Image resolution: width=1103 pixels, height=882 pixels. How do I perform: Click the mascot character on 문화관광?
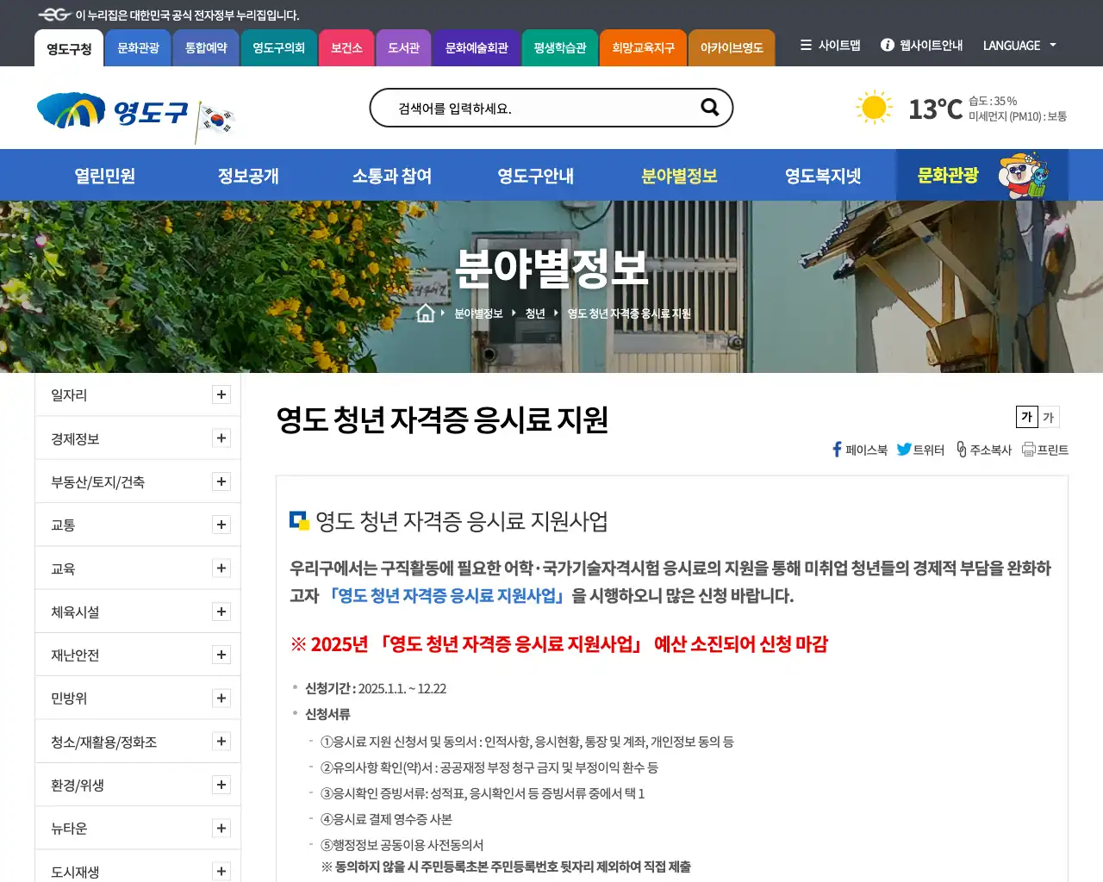pos(1022,176)
